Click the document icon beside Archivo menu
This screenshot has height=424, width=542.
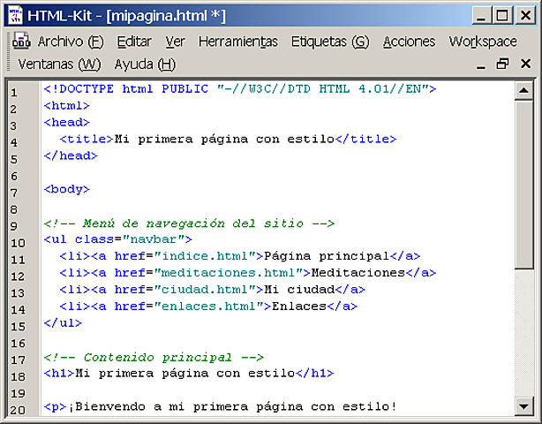coord(21,41)
